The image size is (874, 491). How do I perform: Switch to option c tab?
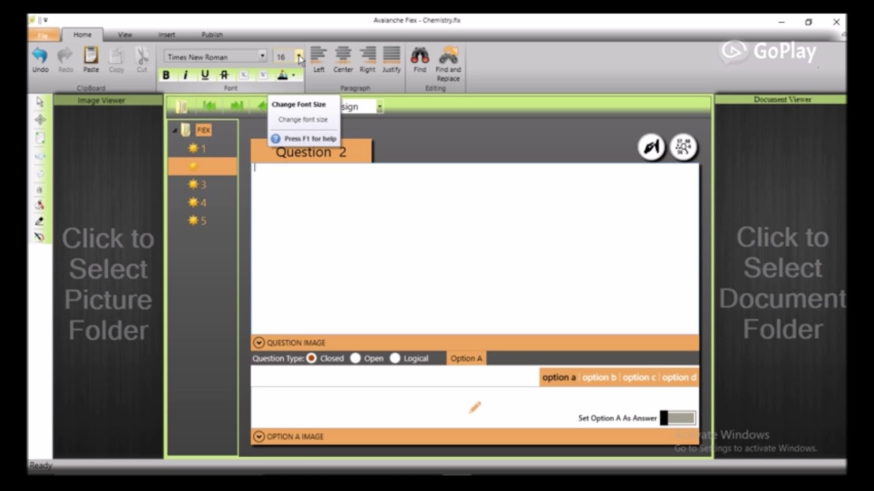[x=639, y=377]
